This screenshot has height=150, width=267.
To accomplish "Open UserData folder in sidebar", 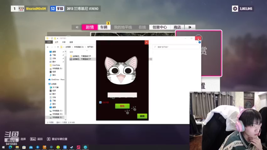I will click(55, 65).
